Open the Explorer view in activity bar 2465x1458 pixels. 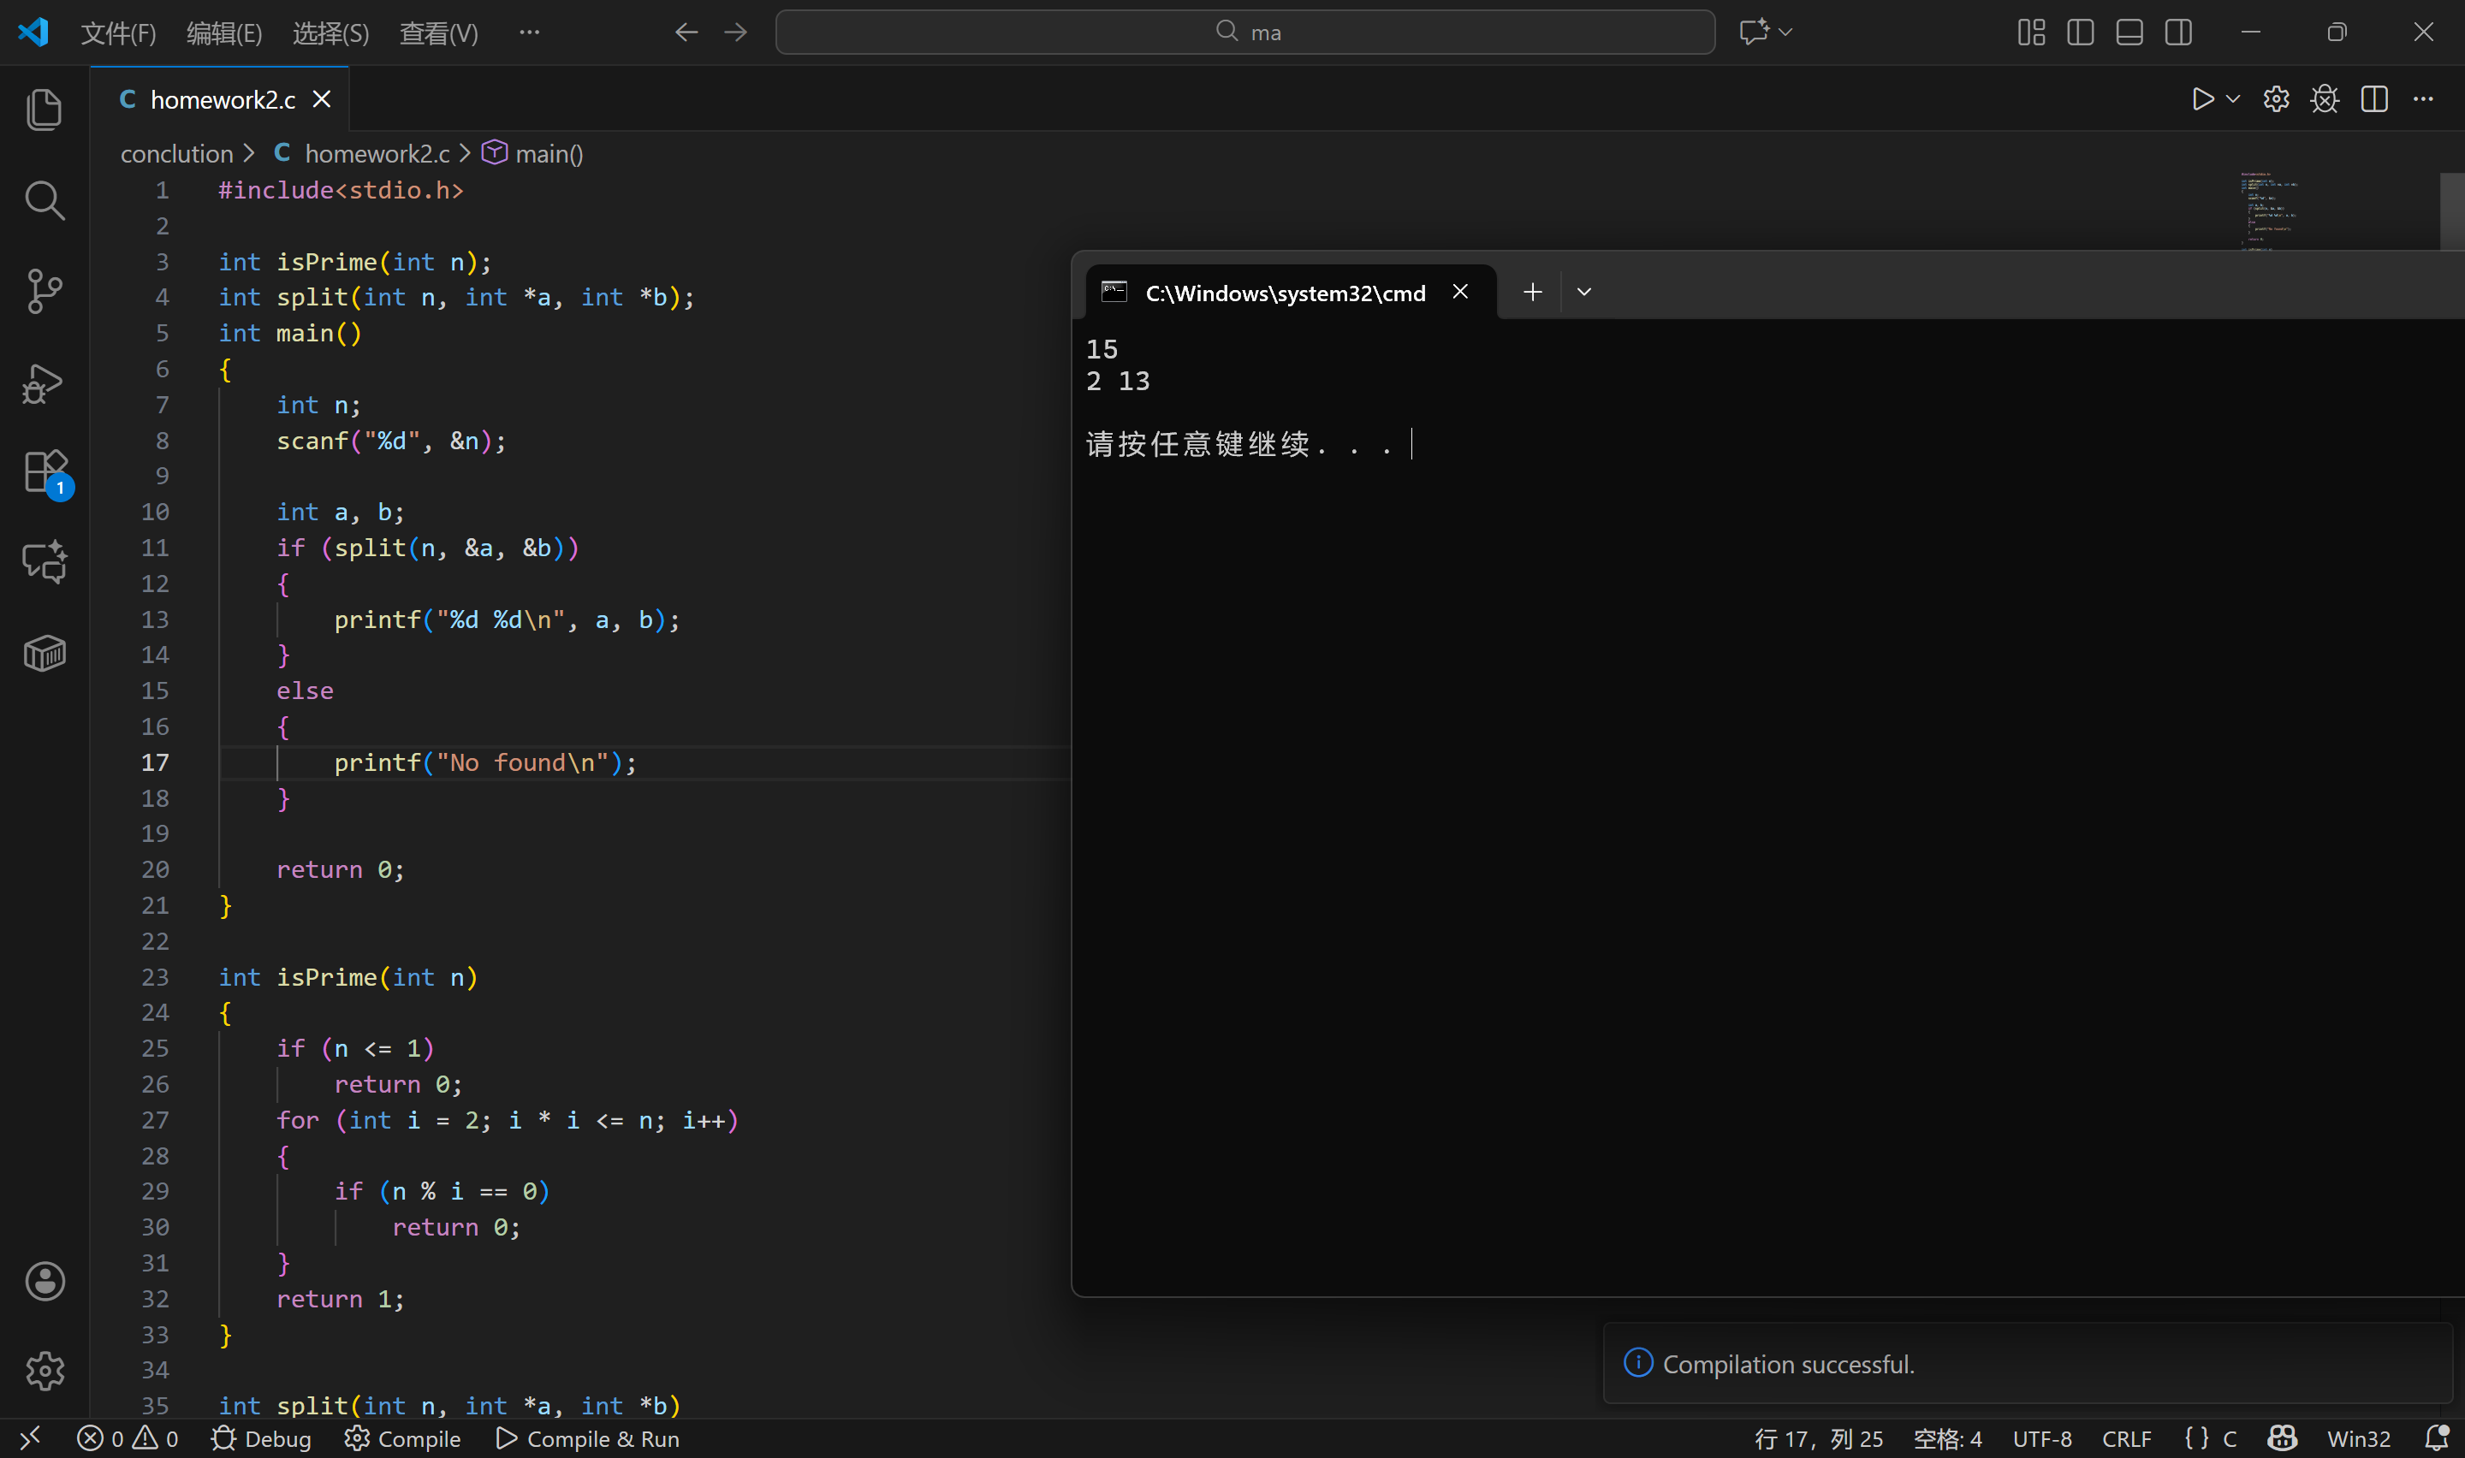(x=45, y=109)
